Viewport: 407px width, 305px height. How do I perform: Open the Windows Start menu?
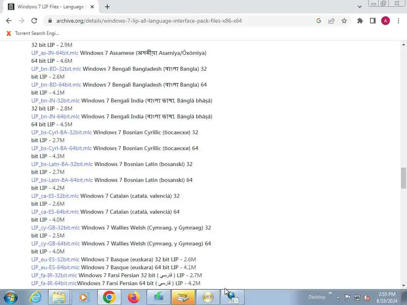(11, 297)
